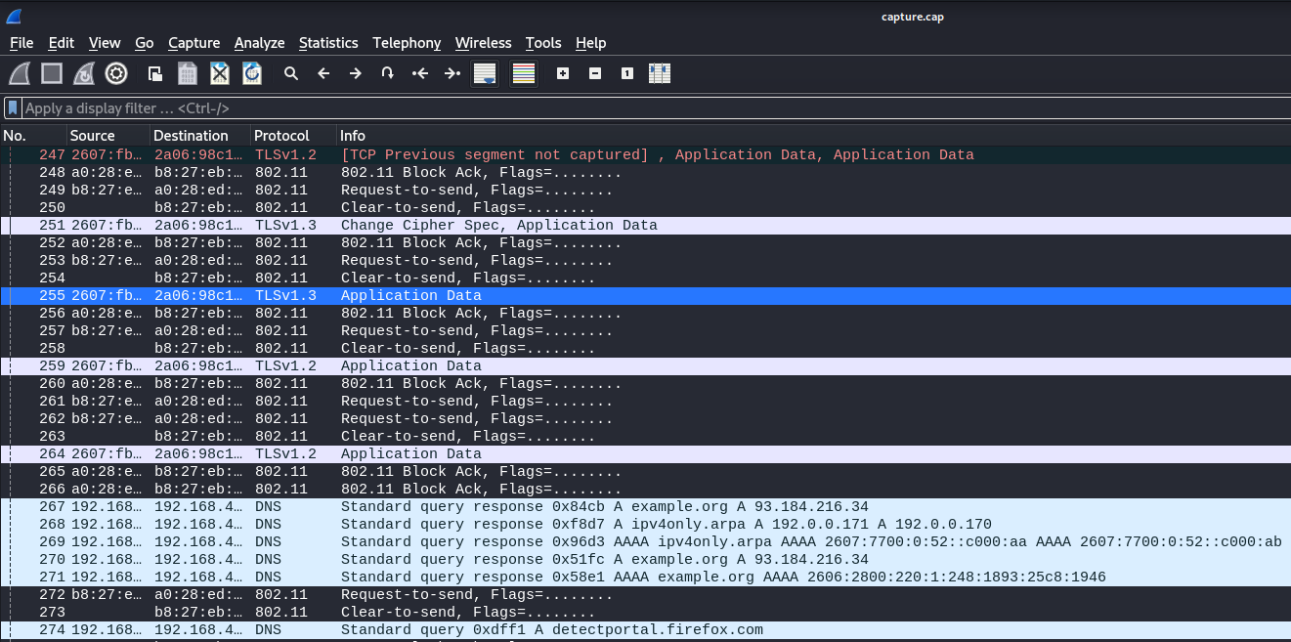Select packet 273 Clear-to-send row

pos(645,612)
